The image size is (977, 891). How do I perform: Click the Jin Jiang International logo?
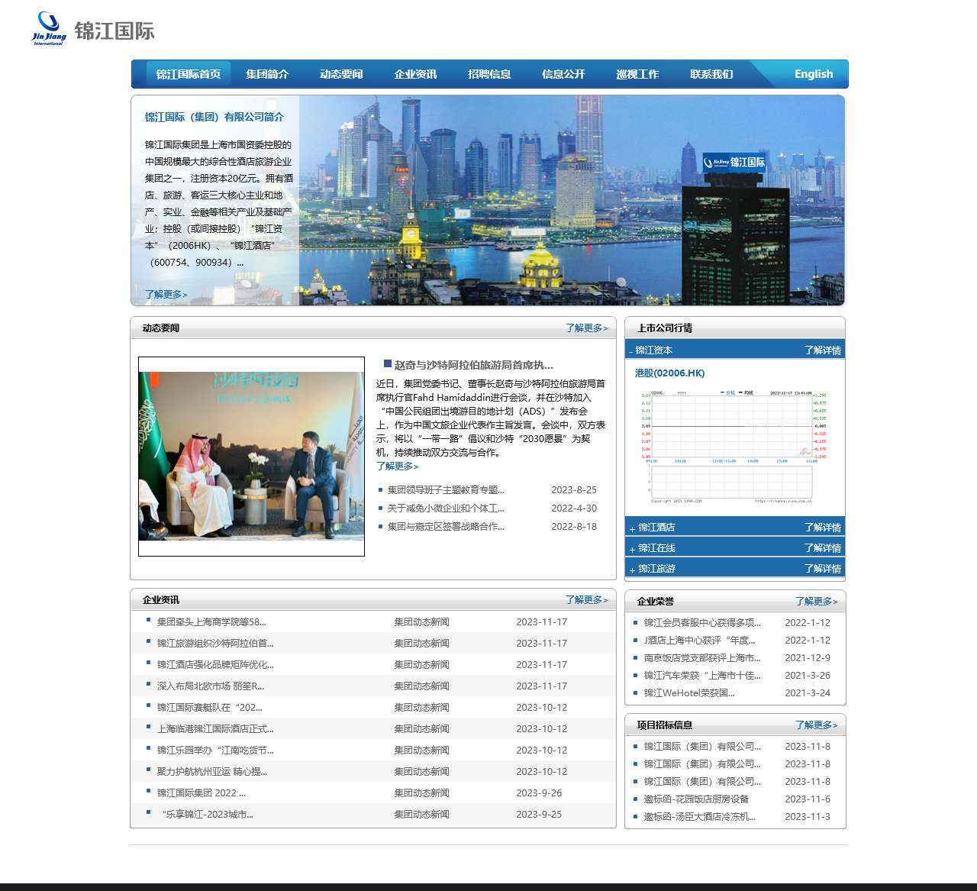[x=93, y=29]
